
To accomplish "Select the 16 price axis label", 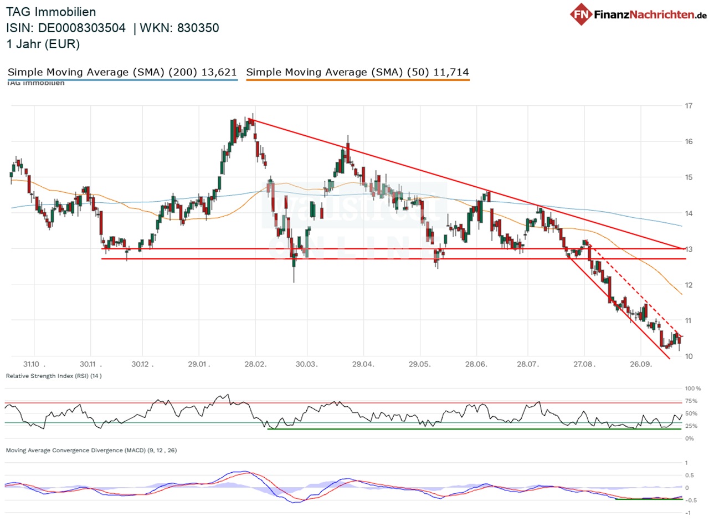I will (x=689, y=142).
